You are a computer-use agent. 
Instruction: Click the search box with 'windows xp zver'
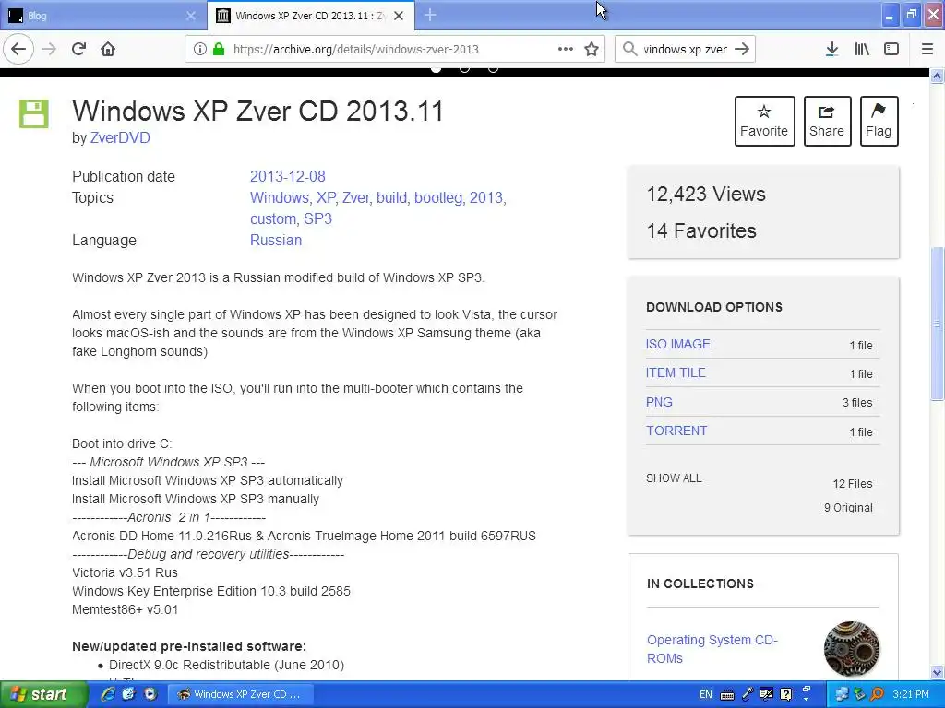pos(686,49)
